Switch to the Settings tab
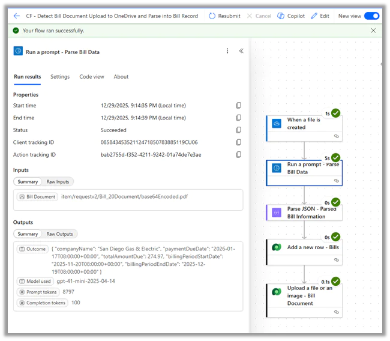 click(x=60, y=77)
